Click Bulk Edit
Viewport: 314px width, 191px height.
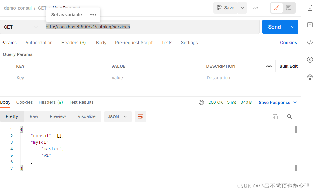coord(288,66)
